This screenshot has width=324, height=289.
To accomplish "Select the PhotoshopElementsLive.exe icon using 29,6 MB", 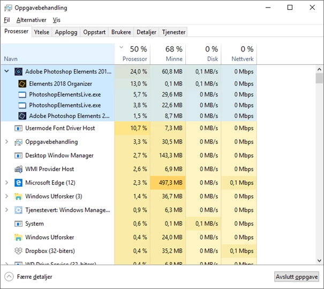I will click(x=22, y=95).
